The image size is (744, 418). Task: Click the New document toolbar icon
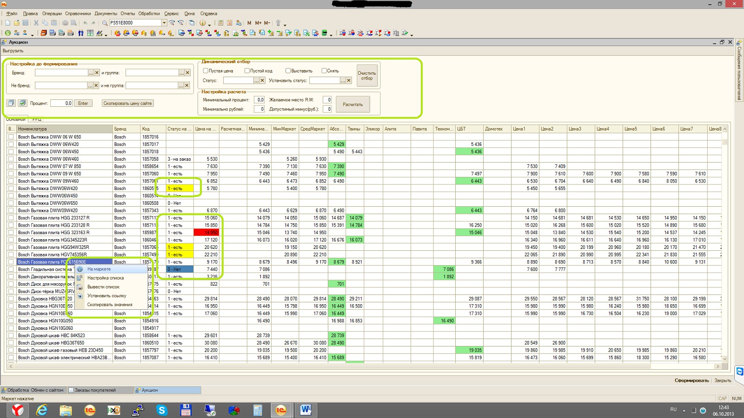point(7,23)
